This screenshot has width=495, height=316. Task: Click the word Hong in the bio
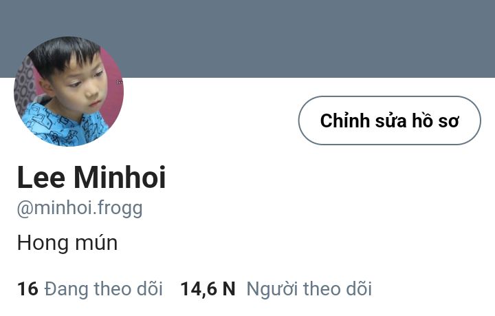pos(43,243)
